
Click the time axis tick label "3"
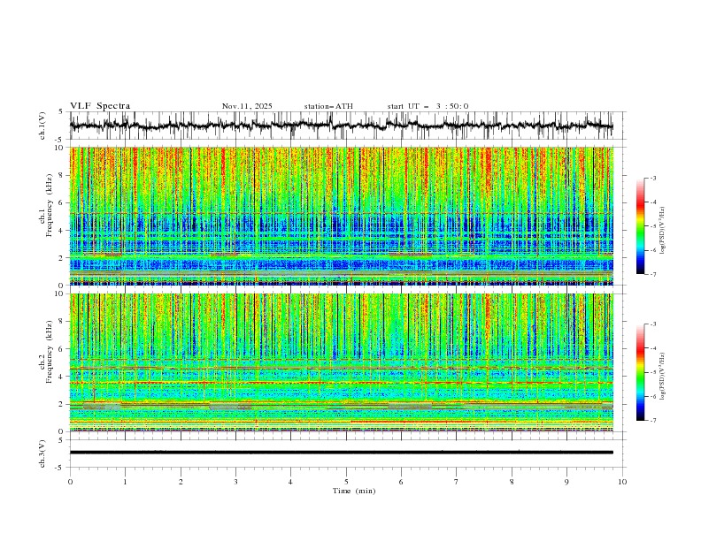pos(236,482)
